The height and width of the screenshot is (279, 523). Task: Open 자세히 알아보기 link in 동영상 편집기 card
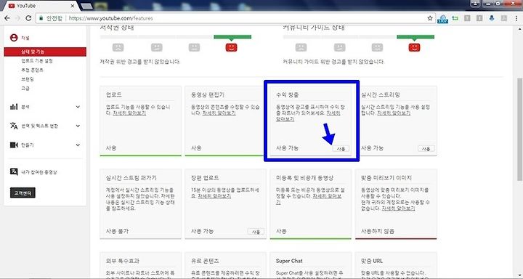(219, 113)
